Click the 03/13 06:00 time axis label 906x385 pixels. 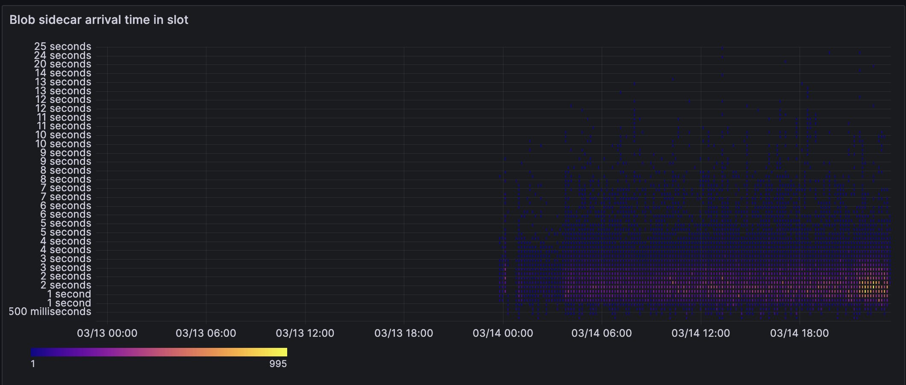(x=206, y=333)
